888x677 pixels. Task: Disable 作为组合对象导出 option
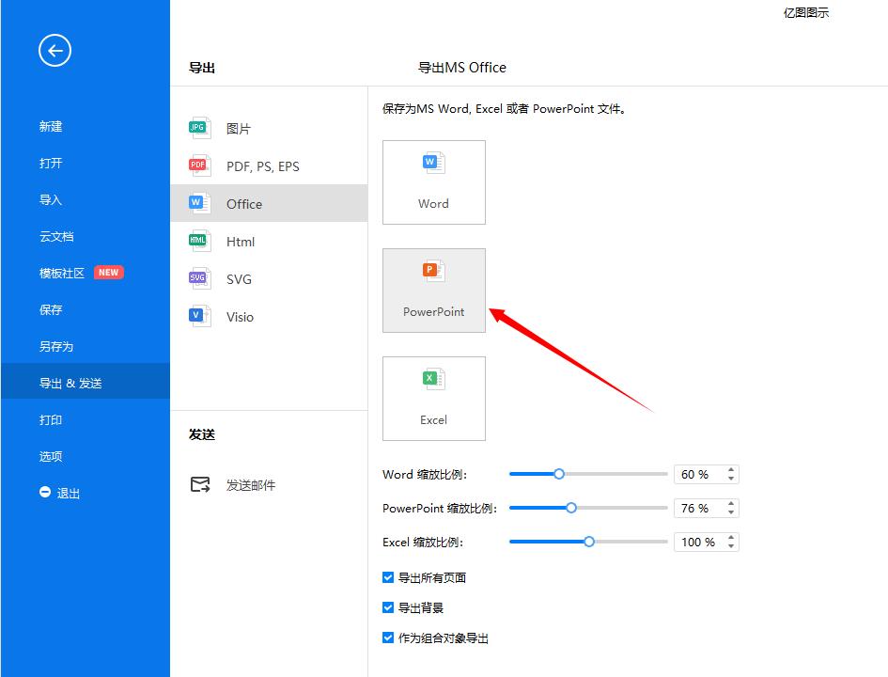click(388, 638)
